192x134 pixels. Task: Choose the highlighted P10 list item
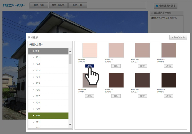click(x=48, y=115)
